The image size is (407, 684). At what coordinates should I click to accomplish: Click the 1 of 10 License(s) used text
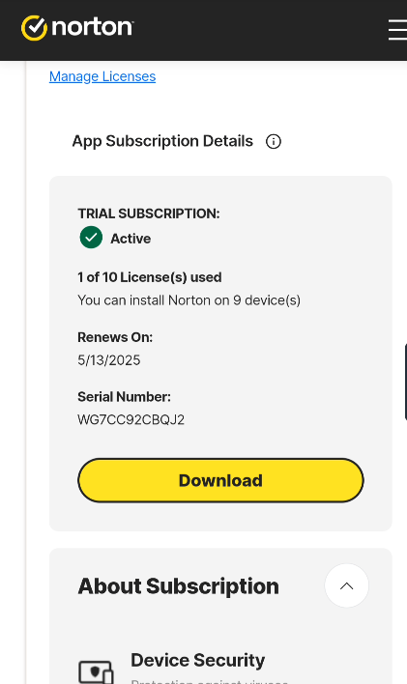[x=149, y=277]
